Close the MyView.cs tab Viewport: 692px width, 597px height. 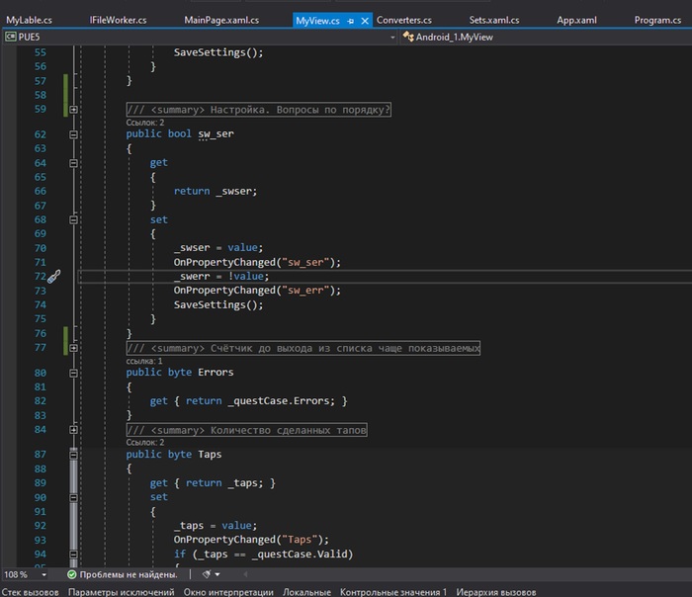coord(366,20)
